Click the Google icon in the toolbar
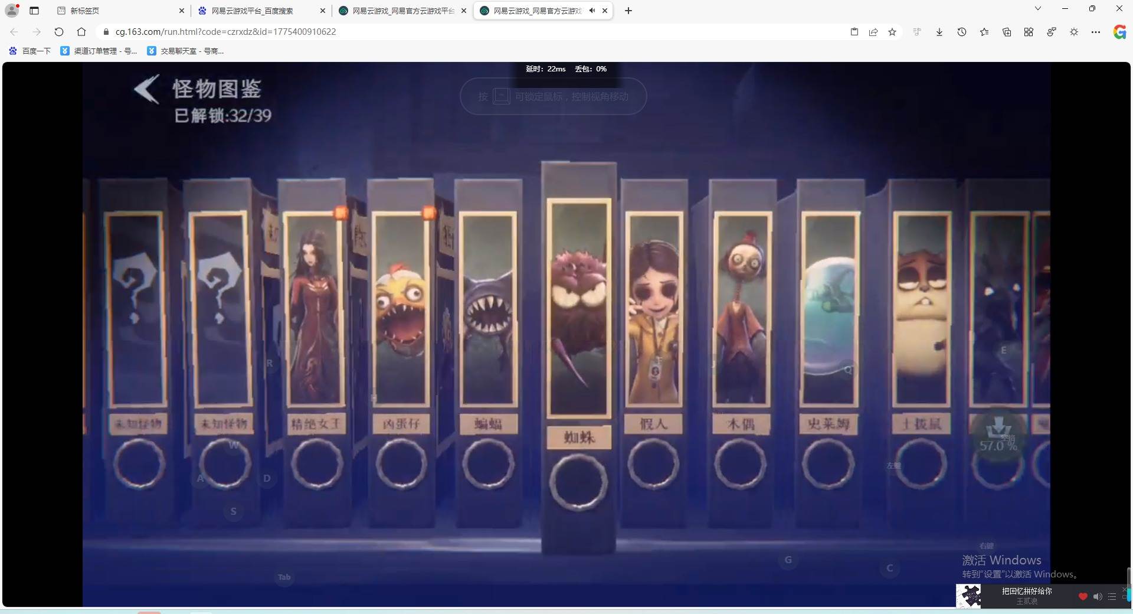The height and width of the screenshot is (614, 1133). (1119, 32)
